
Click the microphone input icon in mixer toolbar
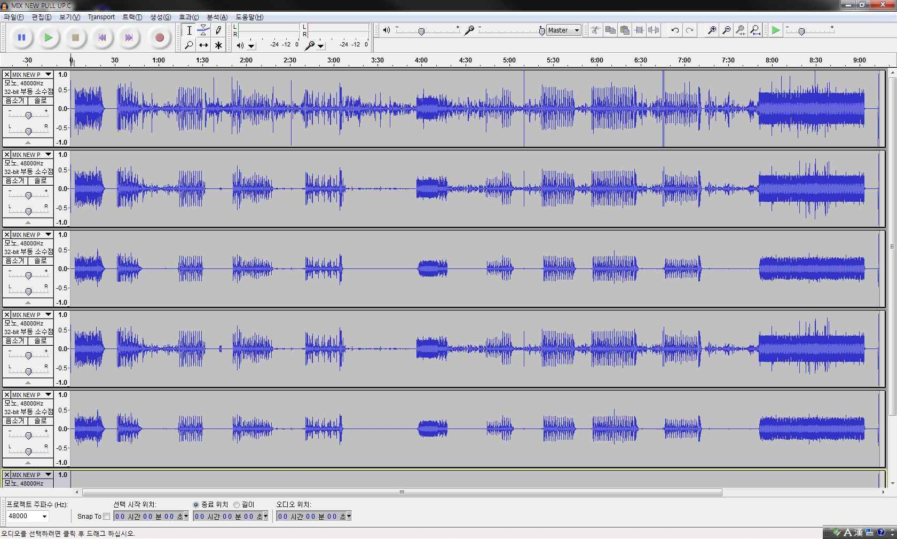pos(469,30)
